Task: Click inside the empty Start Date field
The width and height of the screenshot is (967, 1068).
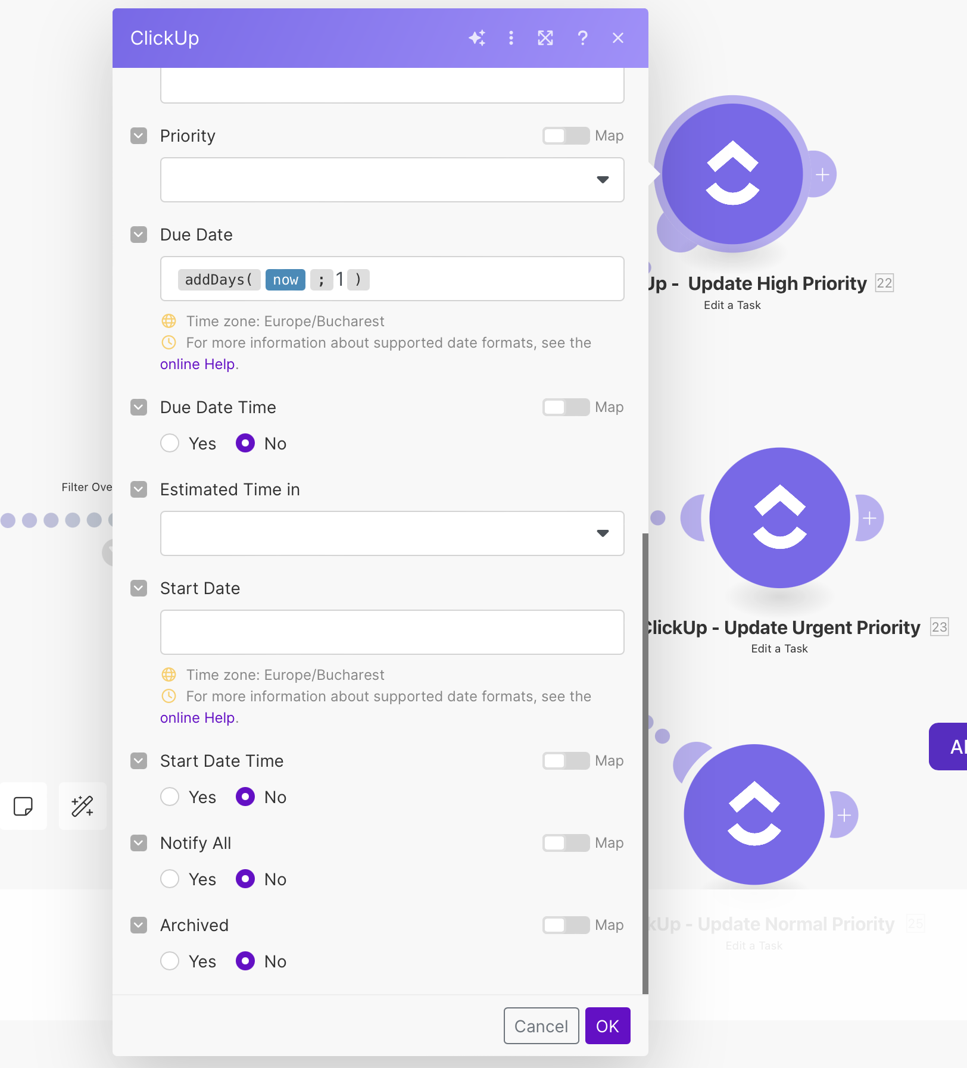Action: (x=391, y=632)
